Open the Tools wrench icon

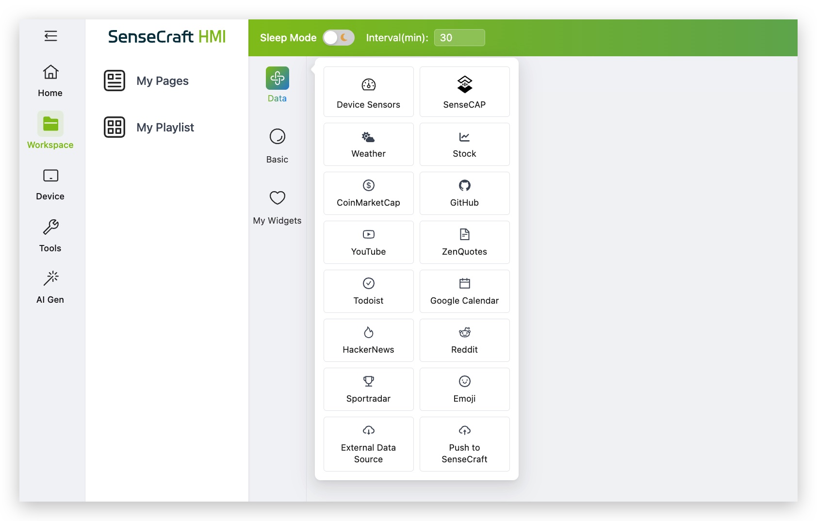click(x=50, y=227)
